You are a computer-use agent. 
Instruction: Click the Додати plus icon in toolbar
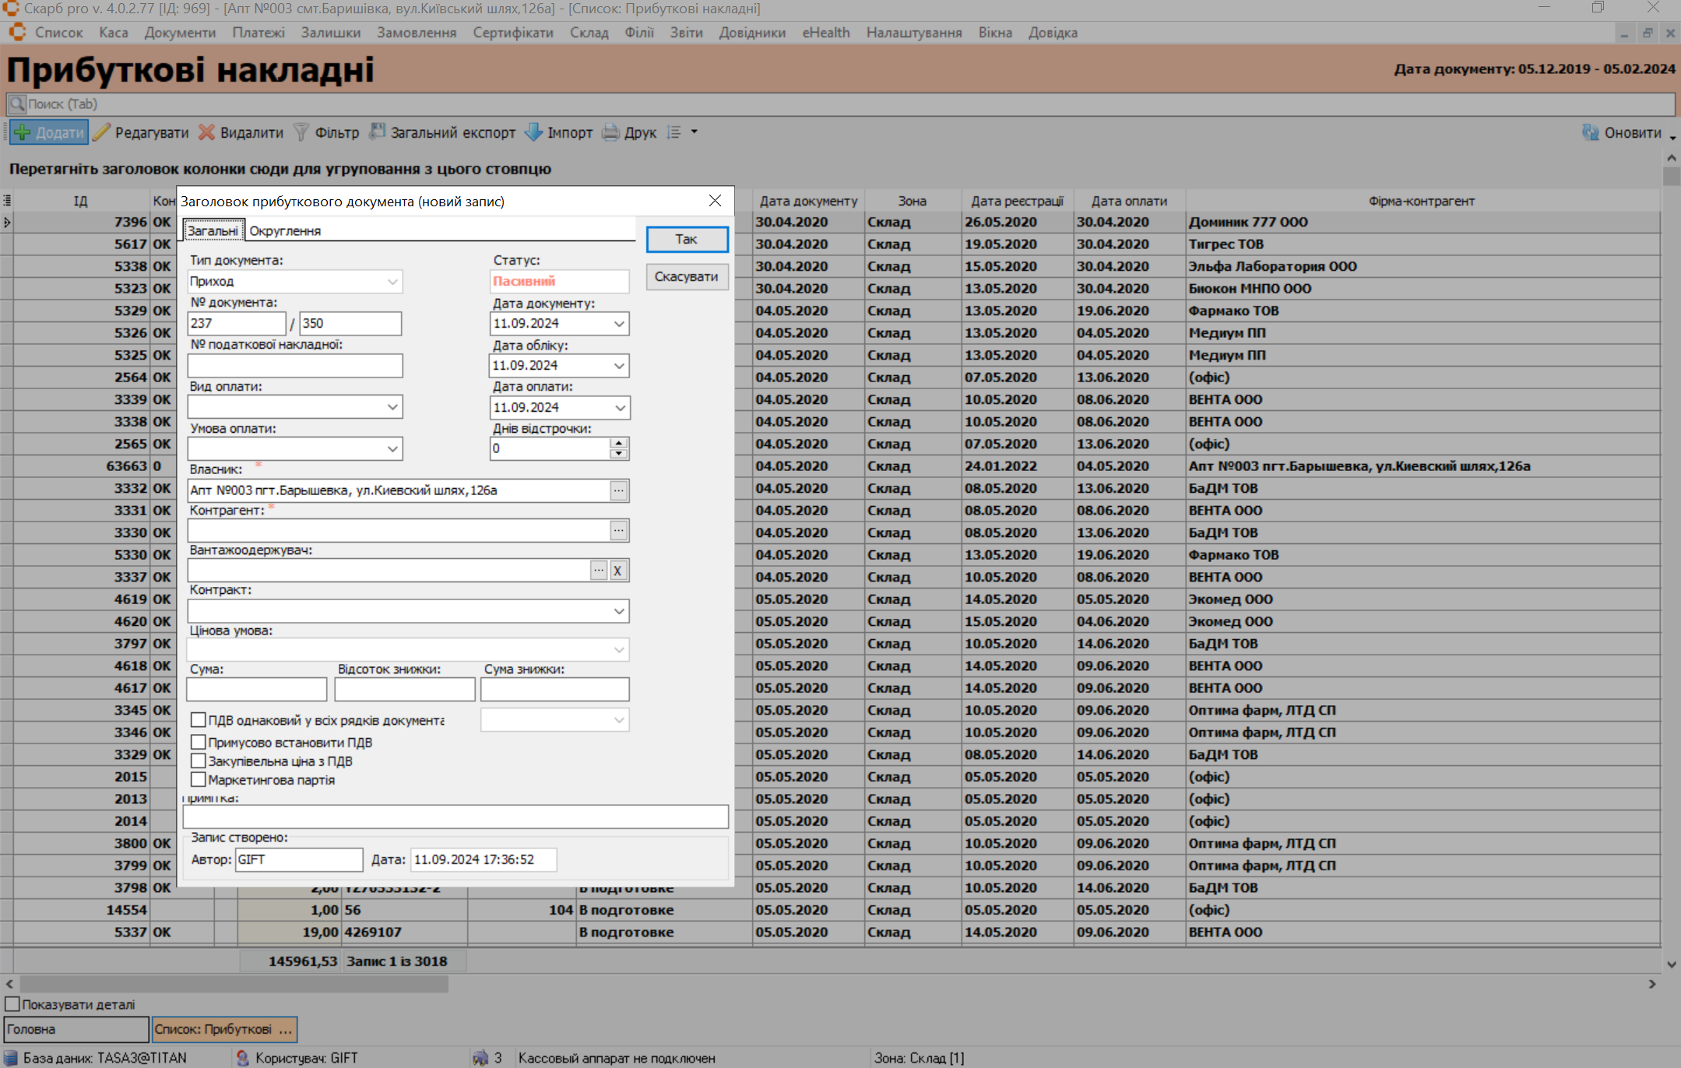click(23, 132)
